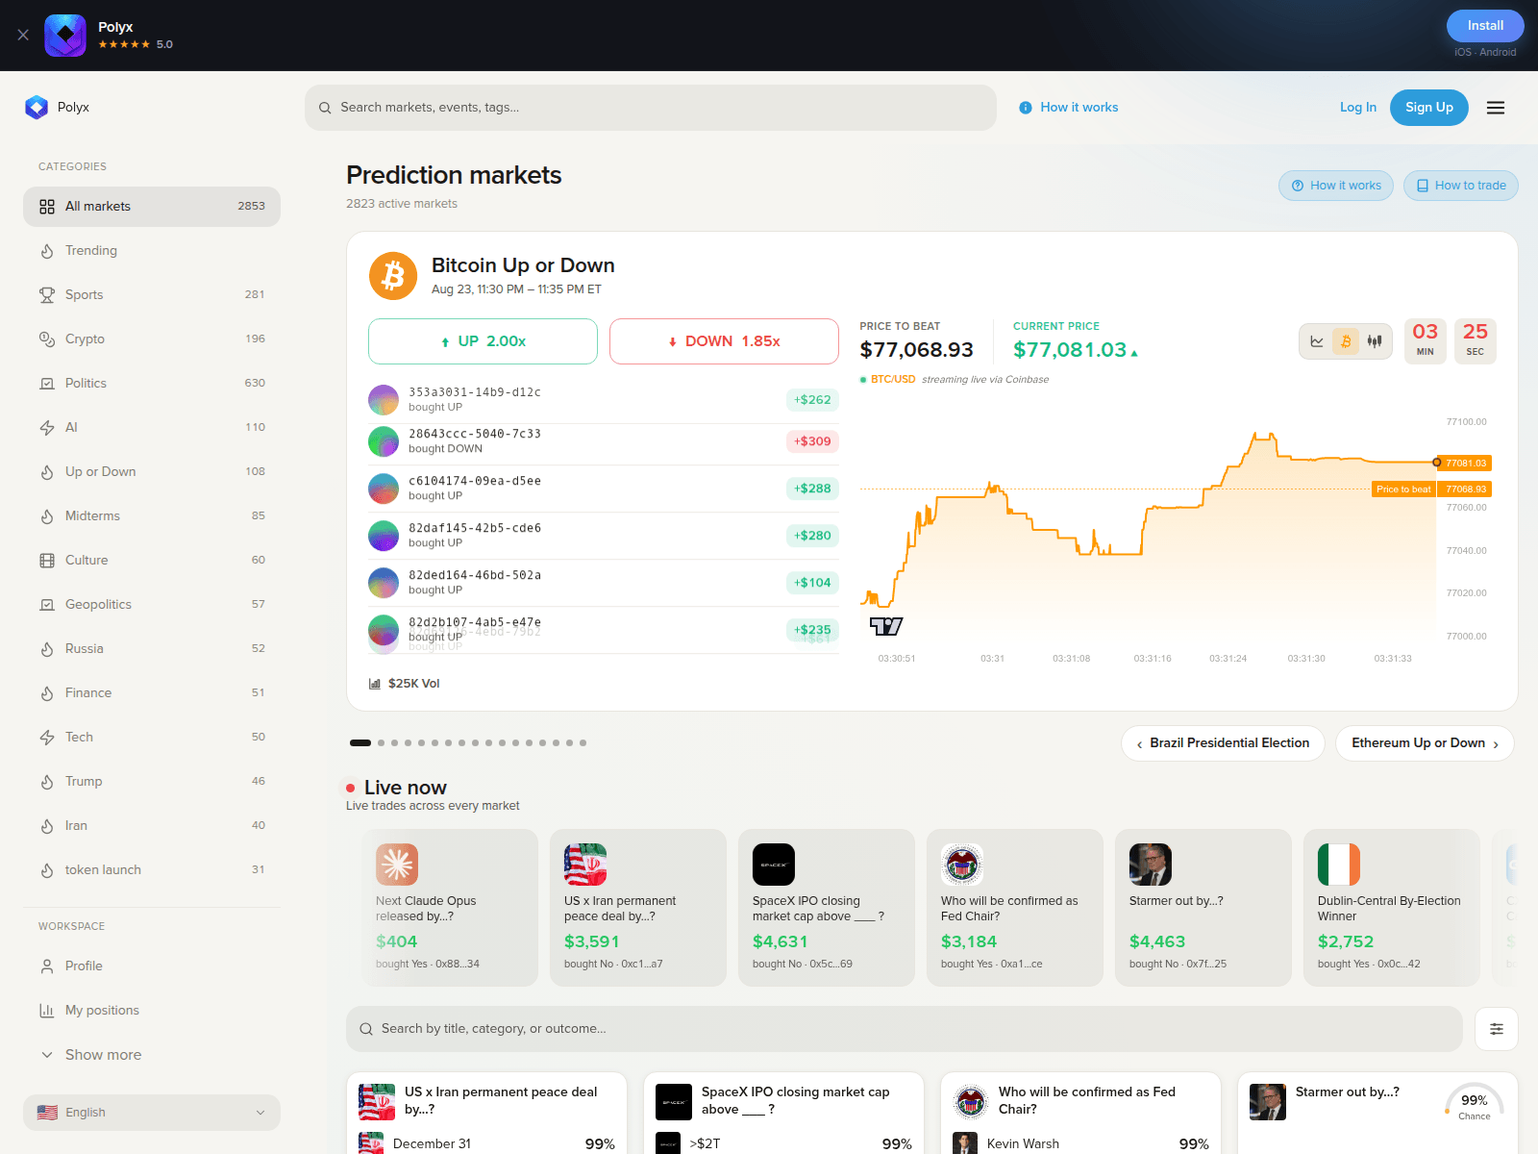Open the AI category
Screen dimensions: 1538x1154
tap(152, 428)
